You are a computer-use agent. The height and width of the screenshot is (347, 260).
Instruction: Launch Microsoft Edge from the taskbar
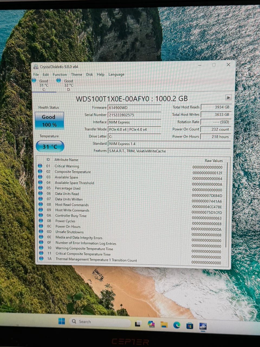point(177,324)
